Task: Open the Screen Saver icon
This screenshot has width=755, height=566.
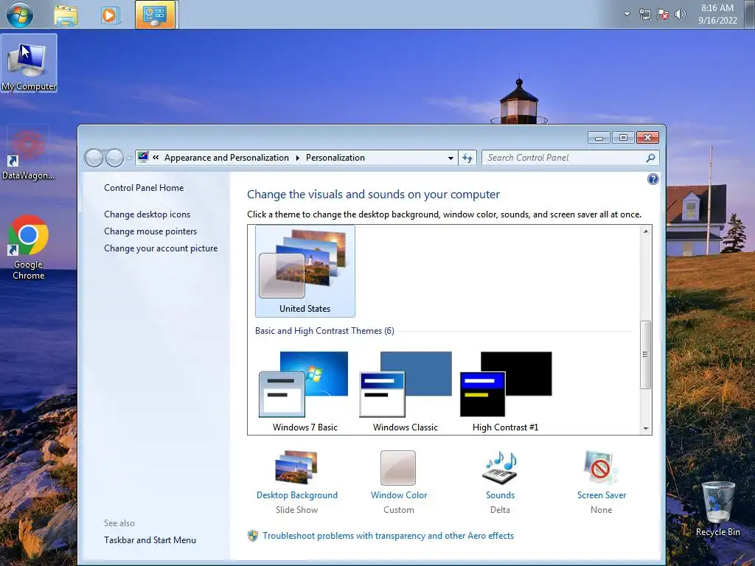Action: pos(601,467)
